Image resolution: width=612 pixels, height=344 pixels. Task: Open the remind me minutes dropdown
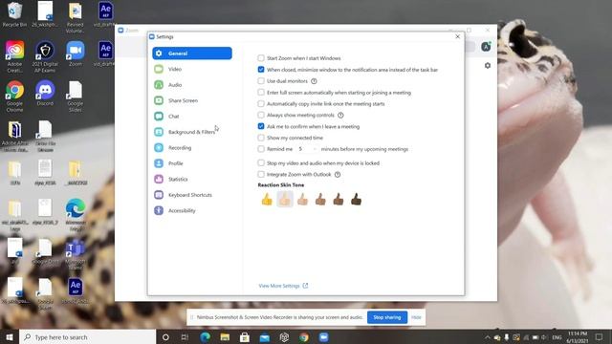pyautogui.click(x=307, y=149)
